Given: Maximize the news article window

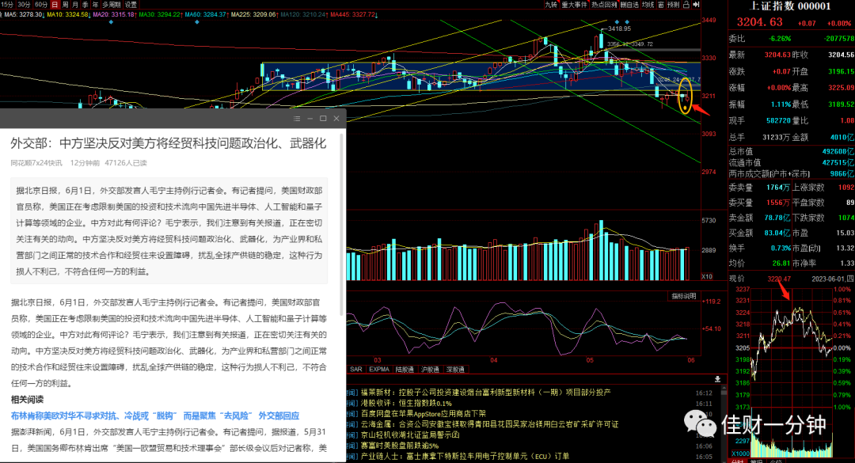Looking at the screenshot, I should coord(323,119).
